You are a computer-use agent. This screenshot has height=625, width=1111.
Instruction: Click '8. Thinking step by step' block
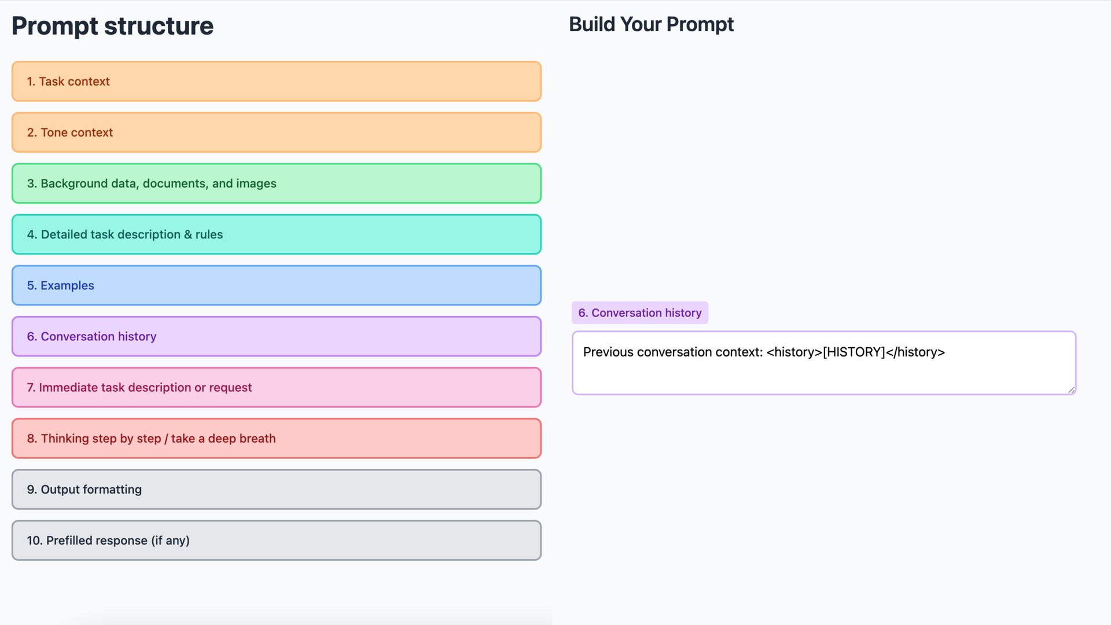pos(277,438)
